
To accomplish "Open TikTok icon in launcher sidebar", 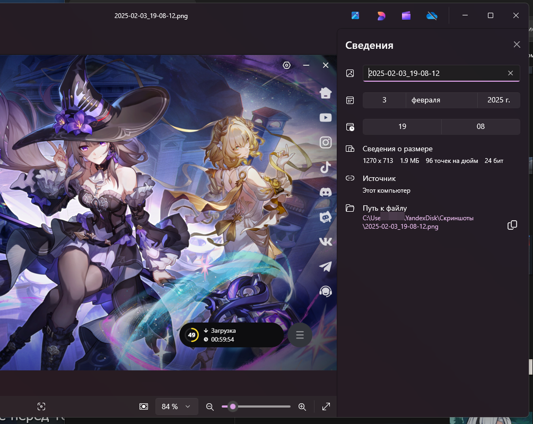I will tap(325, 167).
